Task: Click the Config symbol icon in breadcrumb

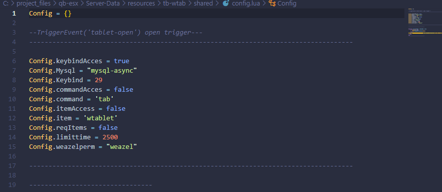Action: click(x=272, y=4)
